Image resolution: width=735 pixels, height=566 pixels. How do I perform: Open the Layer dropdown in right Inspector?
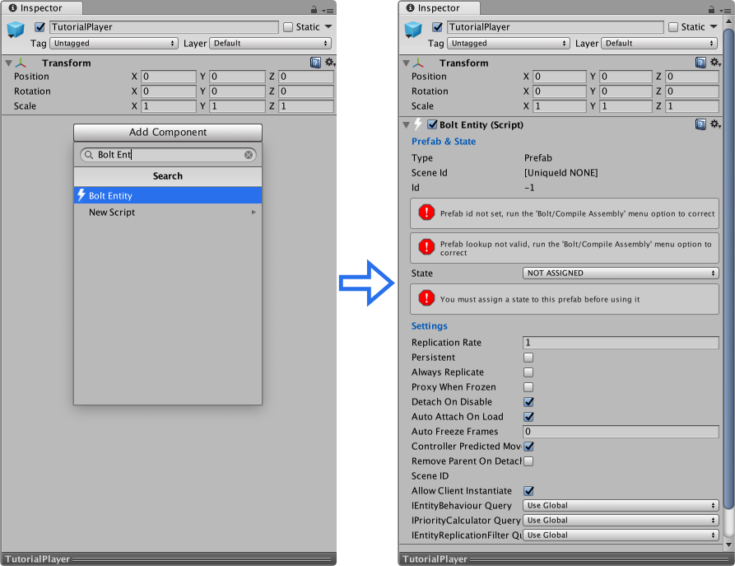click(659, 43)
